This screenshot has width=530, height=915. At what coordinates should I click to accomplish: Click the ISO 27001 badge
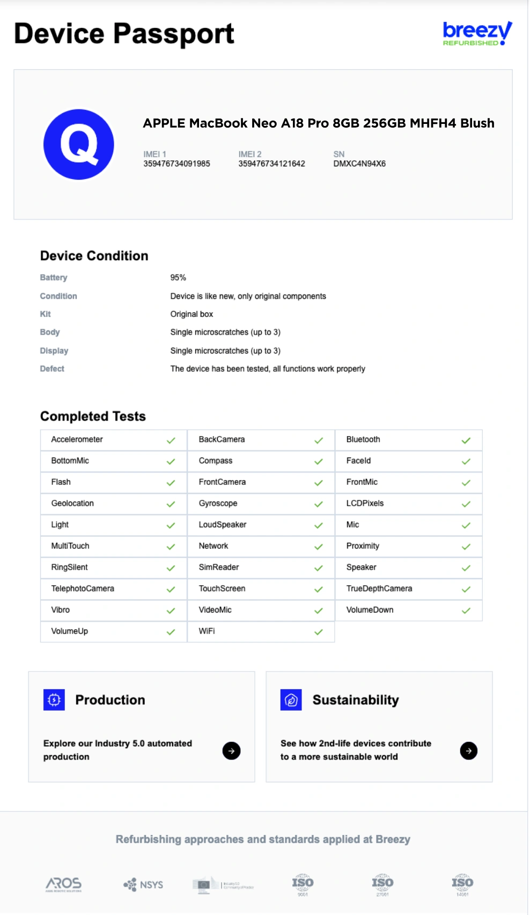[382, 884]
